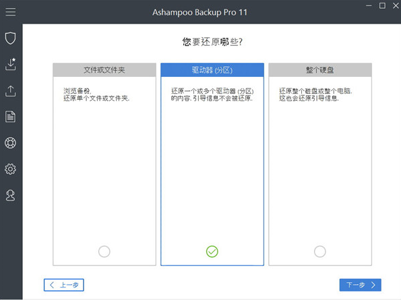Open the shield overview icon in sidebar
401x301 pixels.
coord(11,38)
